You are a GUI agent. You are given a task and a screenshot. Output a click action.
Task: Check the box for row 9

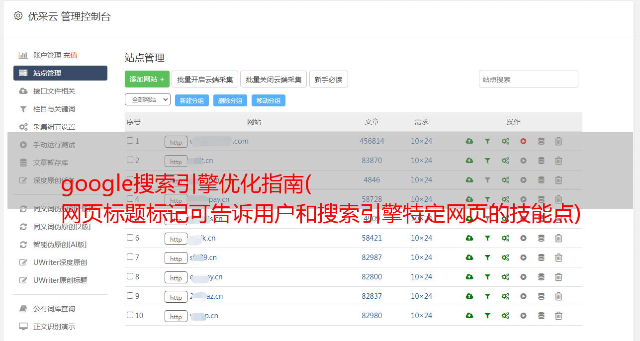(130, 296)
